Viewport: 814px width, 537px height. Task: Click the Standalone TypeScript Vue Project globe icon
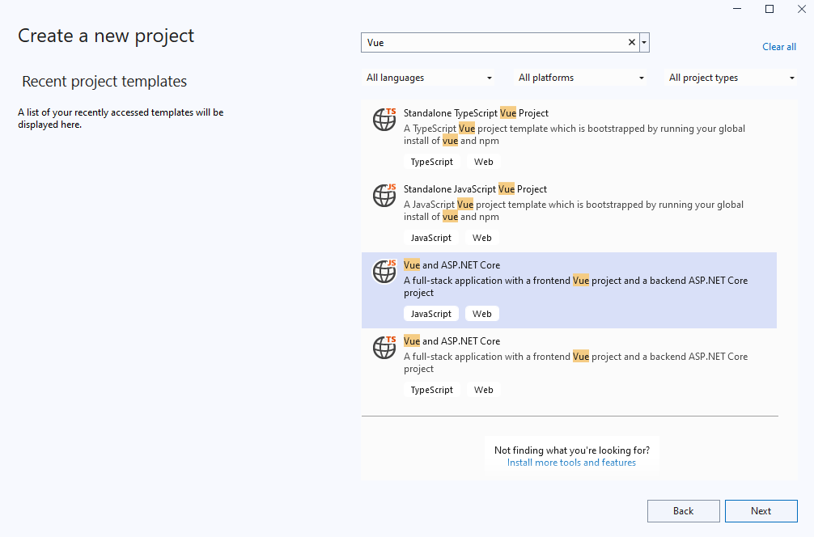[384, 119]
